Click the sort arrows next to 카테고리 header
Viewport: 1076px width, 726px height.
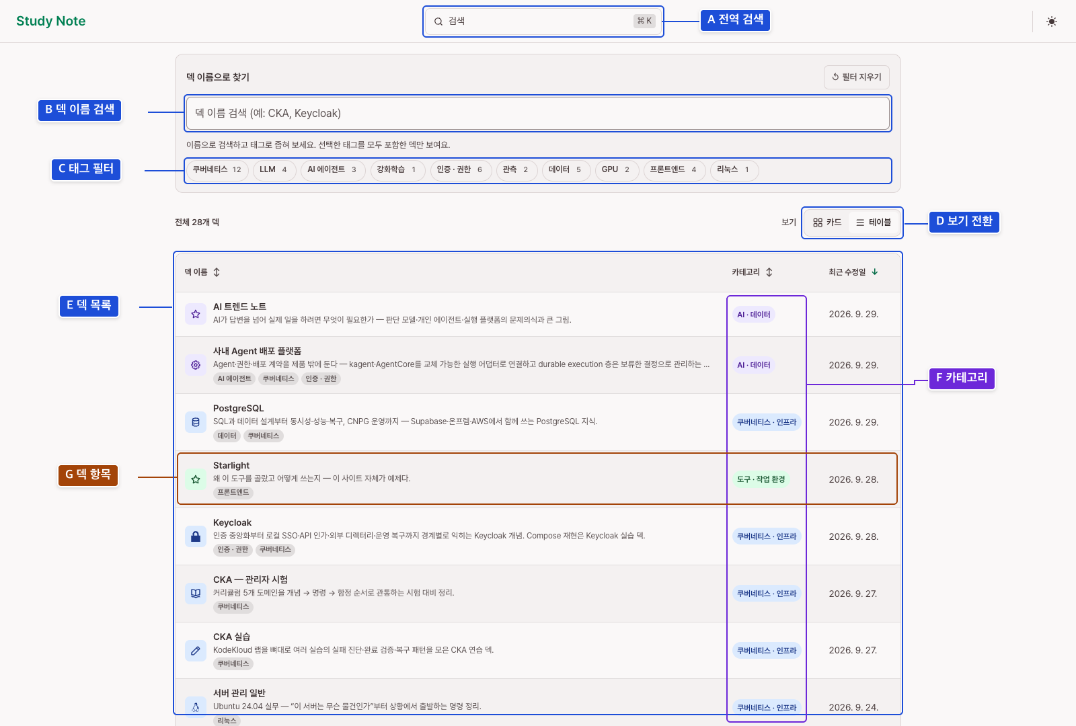(769, 272)
